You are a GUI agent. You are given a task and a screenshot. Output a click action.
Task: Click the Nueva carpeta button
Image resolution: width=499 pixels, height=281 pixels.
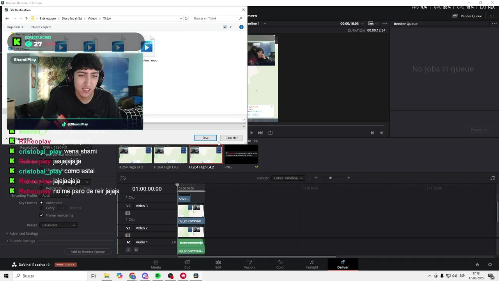(41, 27)
